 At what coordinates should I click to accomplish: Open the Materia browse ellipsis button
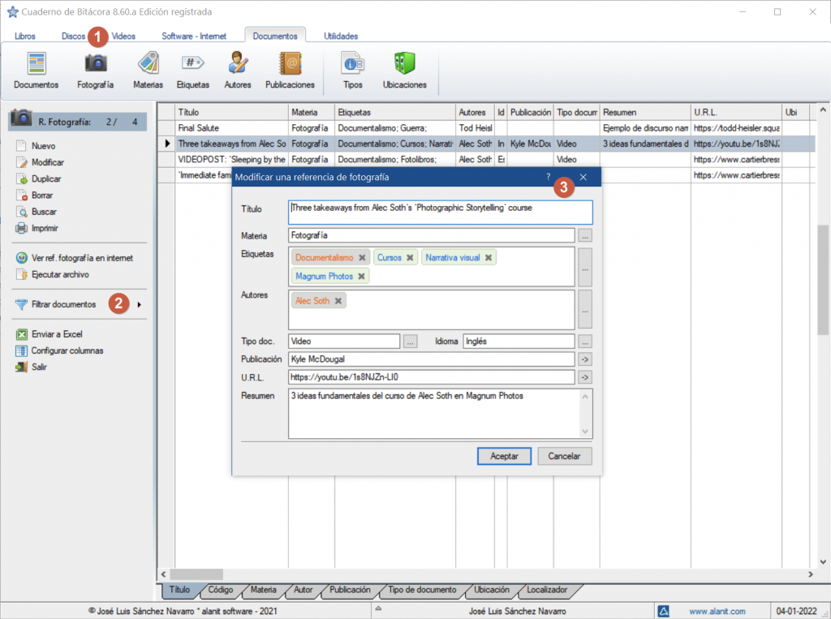[585, 235]
